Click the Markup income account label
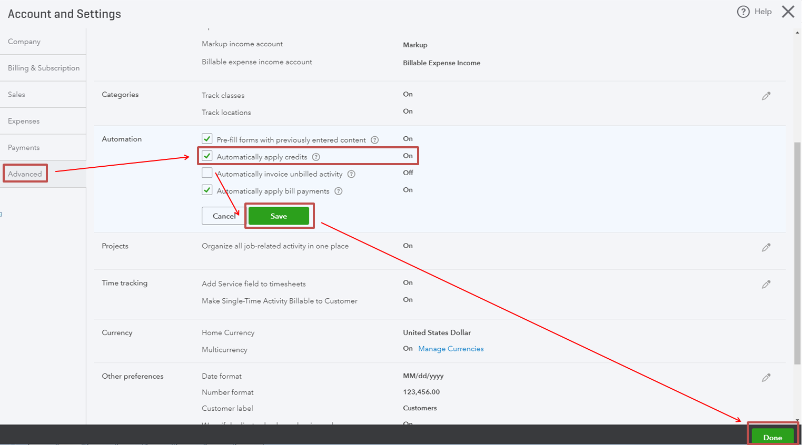The height and width of the screenshot is (445, 802). coord(242,44)
